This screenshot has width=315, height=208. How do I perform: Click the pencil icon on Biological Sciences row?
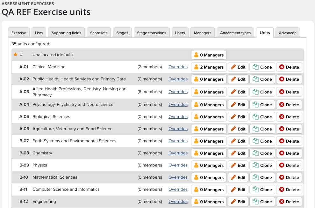(233, 117)
